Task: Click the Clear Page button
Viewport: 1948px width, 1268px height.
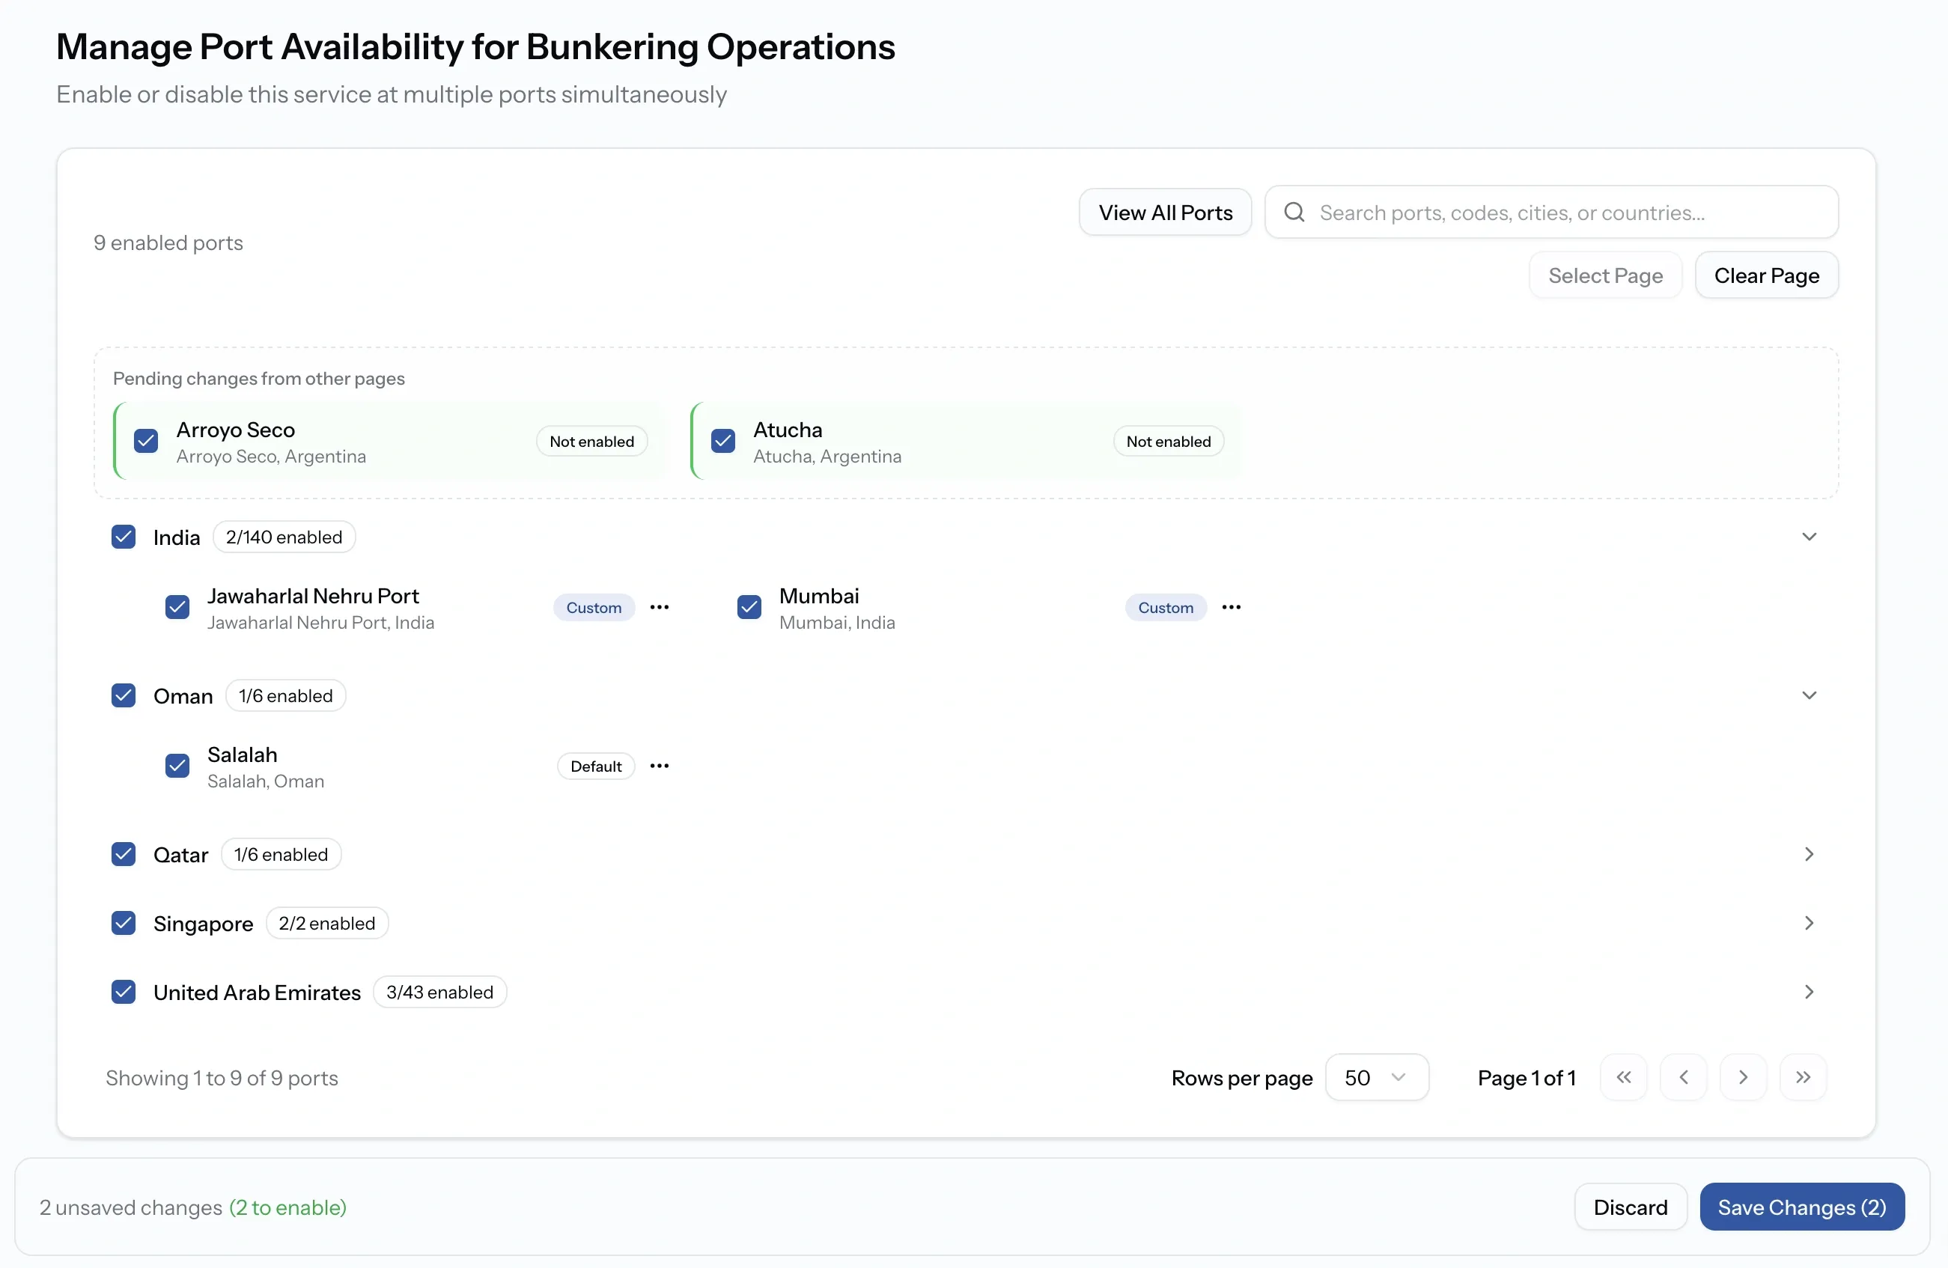Action: coord(1766,275)
